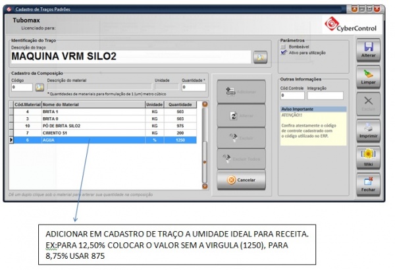Click the materials list vertical scrollbar

(x=205, y=145)
